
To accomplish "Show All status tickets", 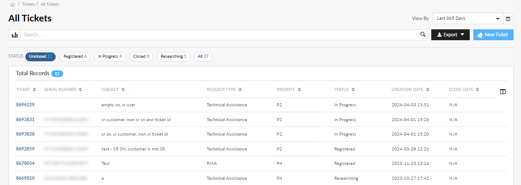I will 203,56.
